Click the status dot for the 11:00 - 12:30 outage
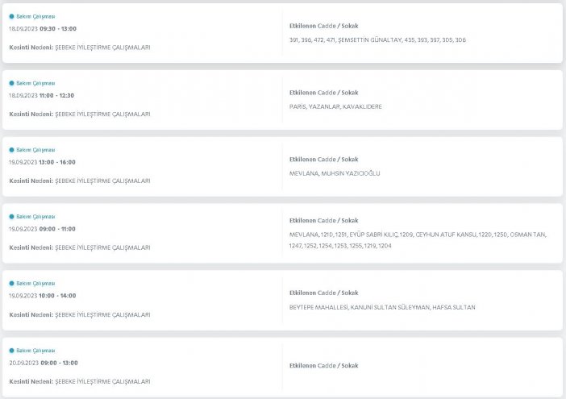566x399 pixels. (x=11, y=83)
